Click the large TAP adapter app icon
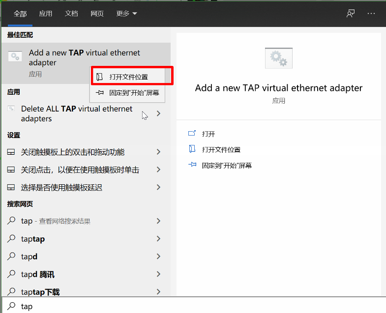The width and height of the screenshot is (386, 313). [x=278, y=58]
